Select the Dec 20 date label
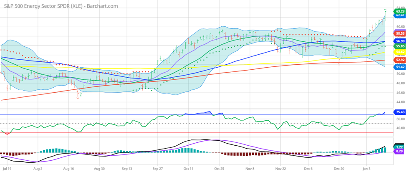The width and height of the screenshot is (407, 172). pyautogui.click(x=339, y=168)
